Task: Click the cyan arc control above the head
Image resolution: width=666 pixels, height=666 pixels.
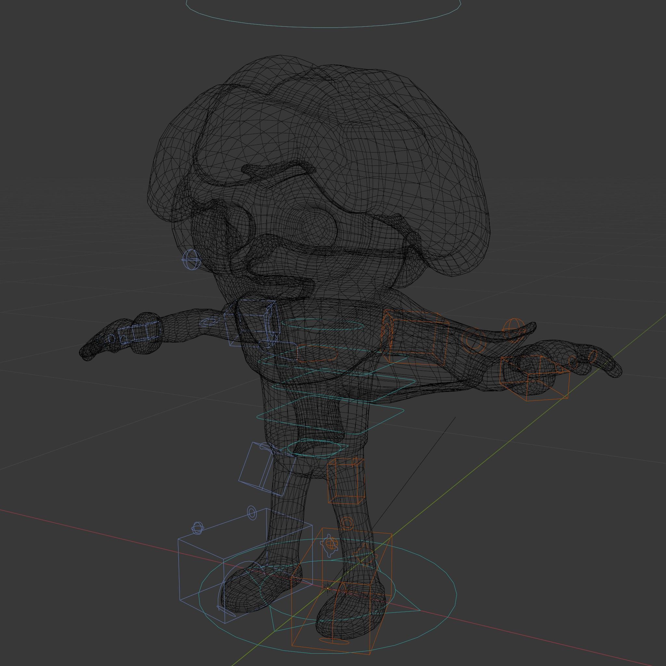Action: point(323,14)
